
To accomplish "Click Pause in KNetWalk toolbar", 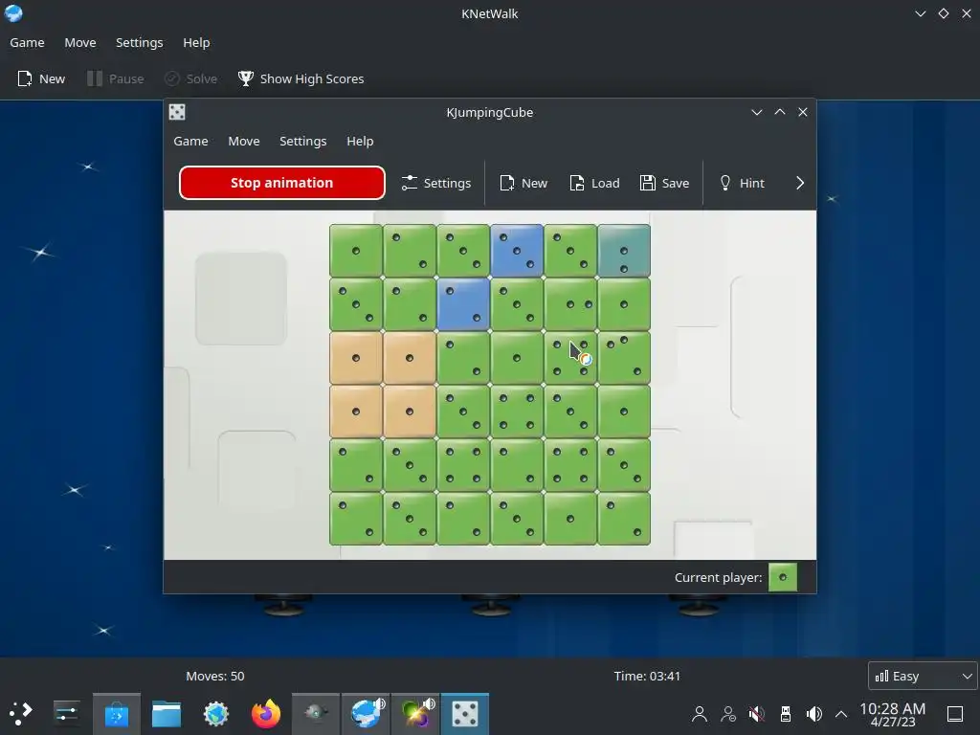I will 116,78.
